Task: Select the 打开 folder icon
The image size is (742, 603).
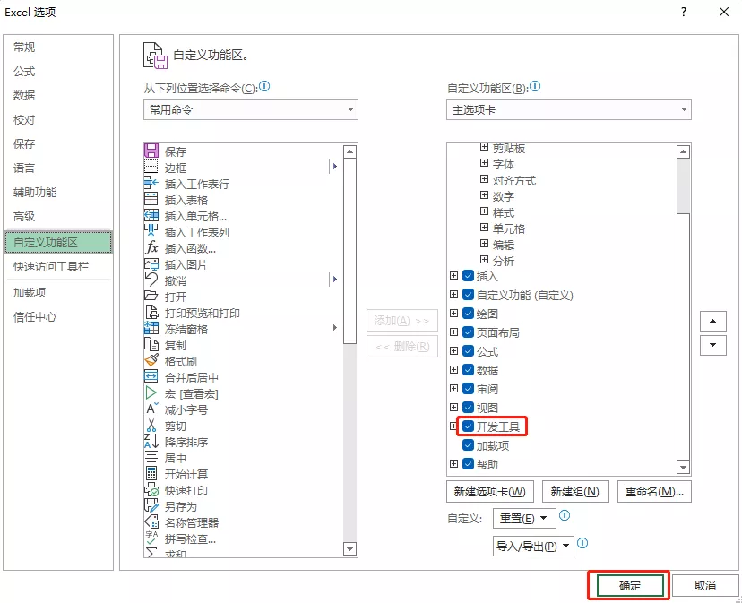Action: [x=151, y=297]
